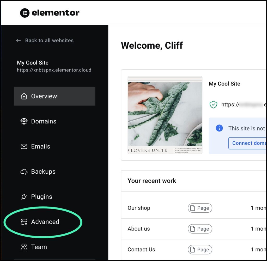Click the back arrow in the sidebar
267x261 pixels.
tap(18, 41)
